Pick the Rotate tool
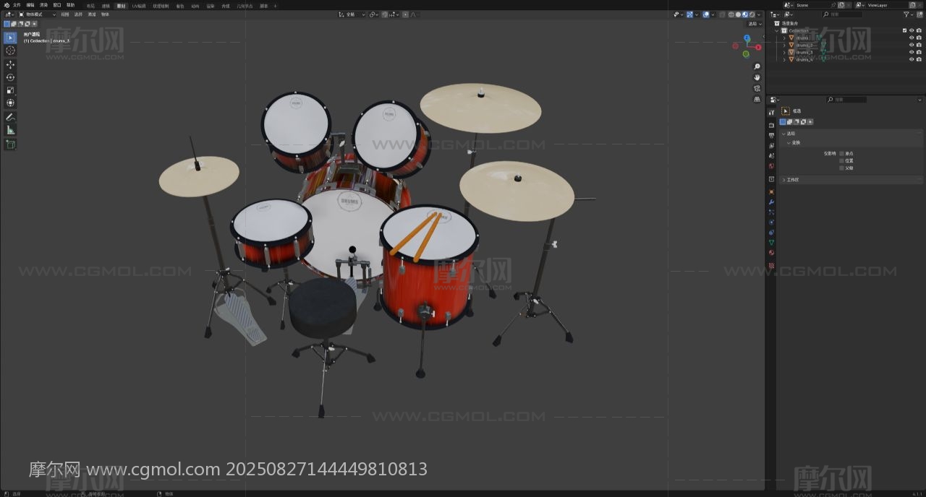The image size is (926, 497). click(x=10, y=77)
